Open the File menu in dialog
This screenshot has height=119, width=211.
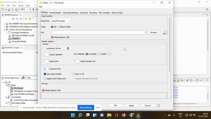(x=41, y=7)
